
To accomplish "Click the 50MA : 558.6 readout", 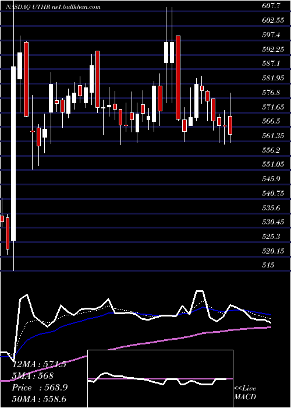I will pyautogui.click(x=40, y=399).
